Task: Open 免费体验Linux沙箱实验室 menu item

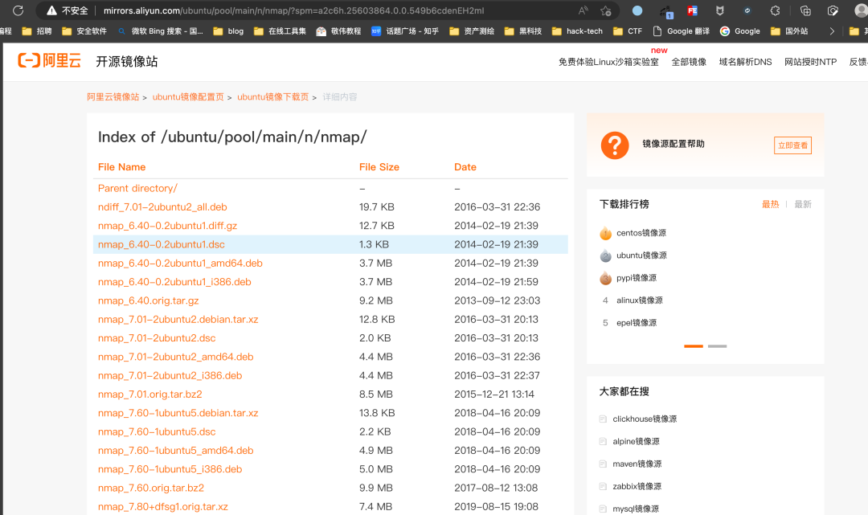Action: 608,62
